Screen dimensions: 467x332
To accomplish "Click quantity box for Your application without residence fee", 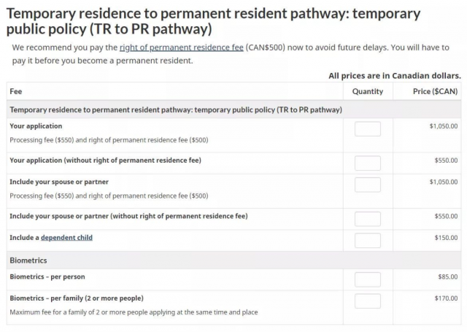I will [367, 163].
